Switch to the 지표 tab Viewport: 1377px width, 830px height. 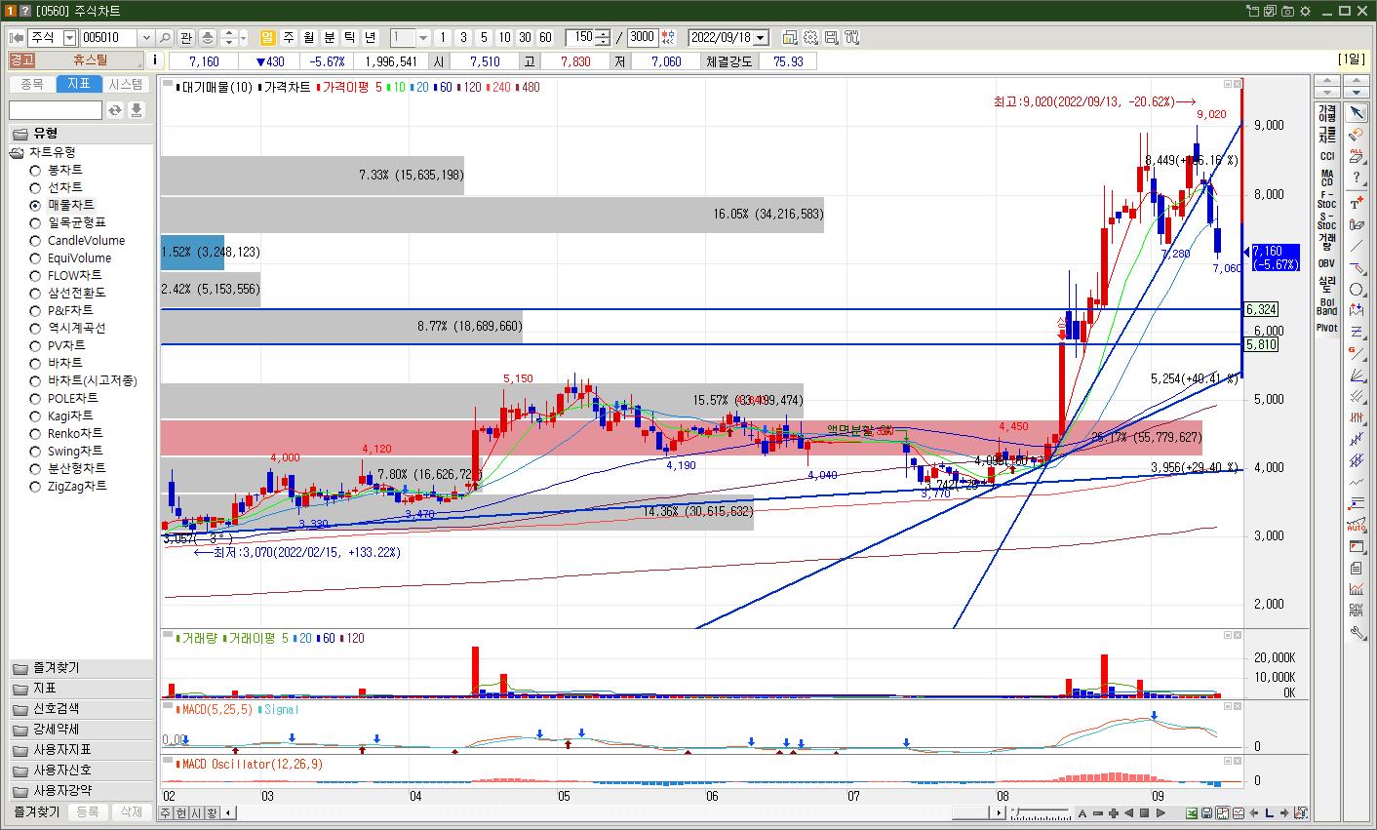pos(79,84)
